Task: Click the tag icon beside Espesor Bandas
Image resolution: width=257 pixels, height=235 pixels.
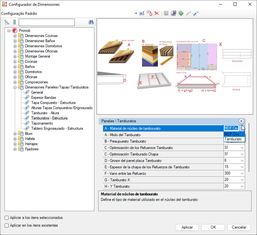Action: click(x=27, y=98)
